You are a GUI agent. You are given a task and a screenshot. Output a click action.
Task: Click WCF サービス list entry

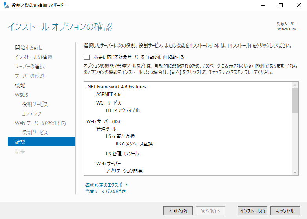coord(108,103)
